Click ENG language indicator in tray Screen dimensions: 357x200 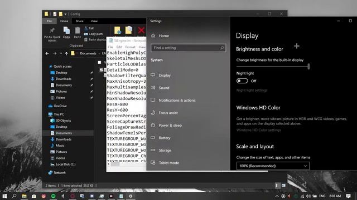[x=322, y=196]
